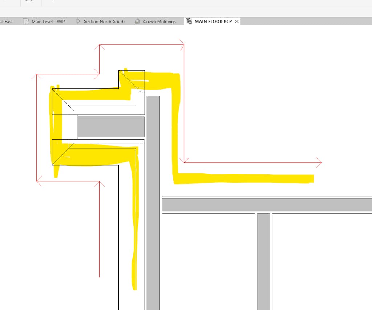Image resolution: width=372 pixels, height=310 pixels.
Task: Select the gray wall inside the molding bump-out
Action: click(x=111, y=127)
